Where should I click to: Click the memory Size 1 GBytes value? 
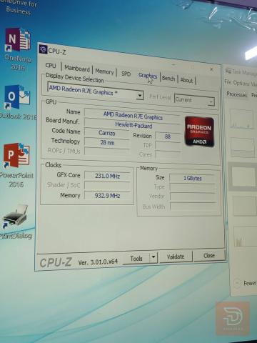tap(192, 179)
